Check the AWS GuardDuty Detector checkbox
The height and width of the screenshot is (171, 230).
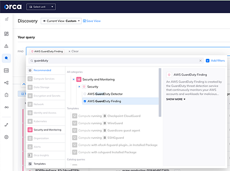coord(85,94)
